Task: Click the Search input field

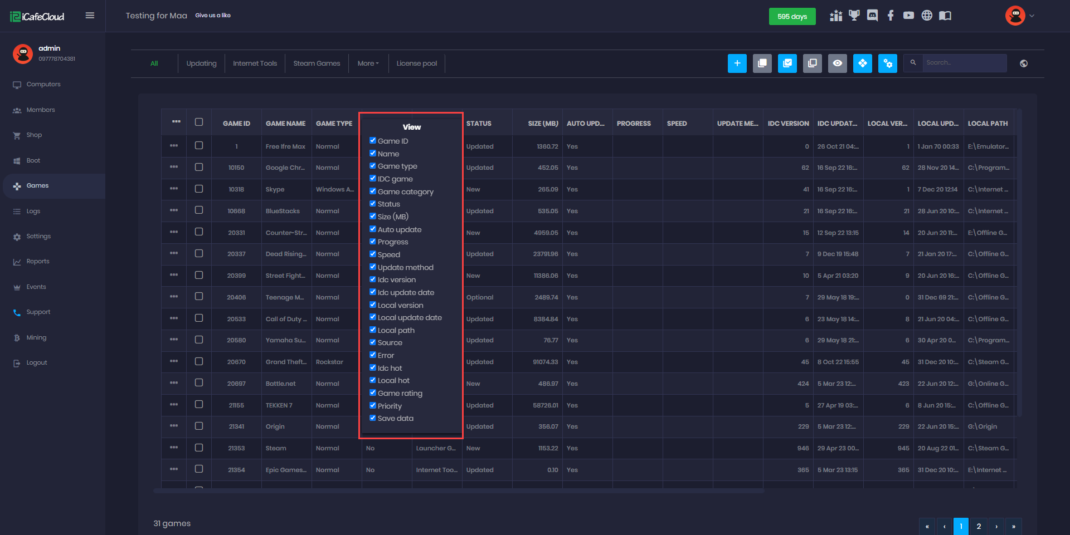Action: [964, 63]
